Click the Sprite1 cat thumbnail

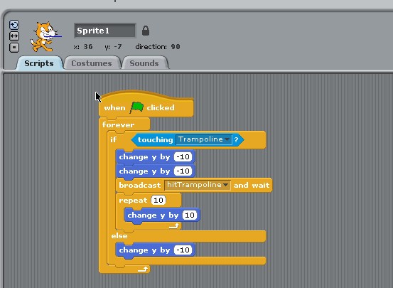[45, 37]
